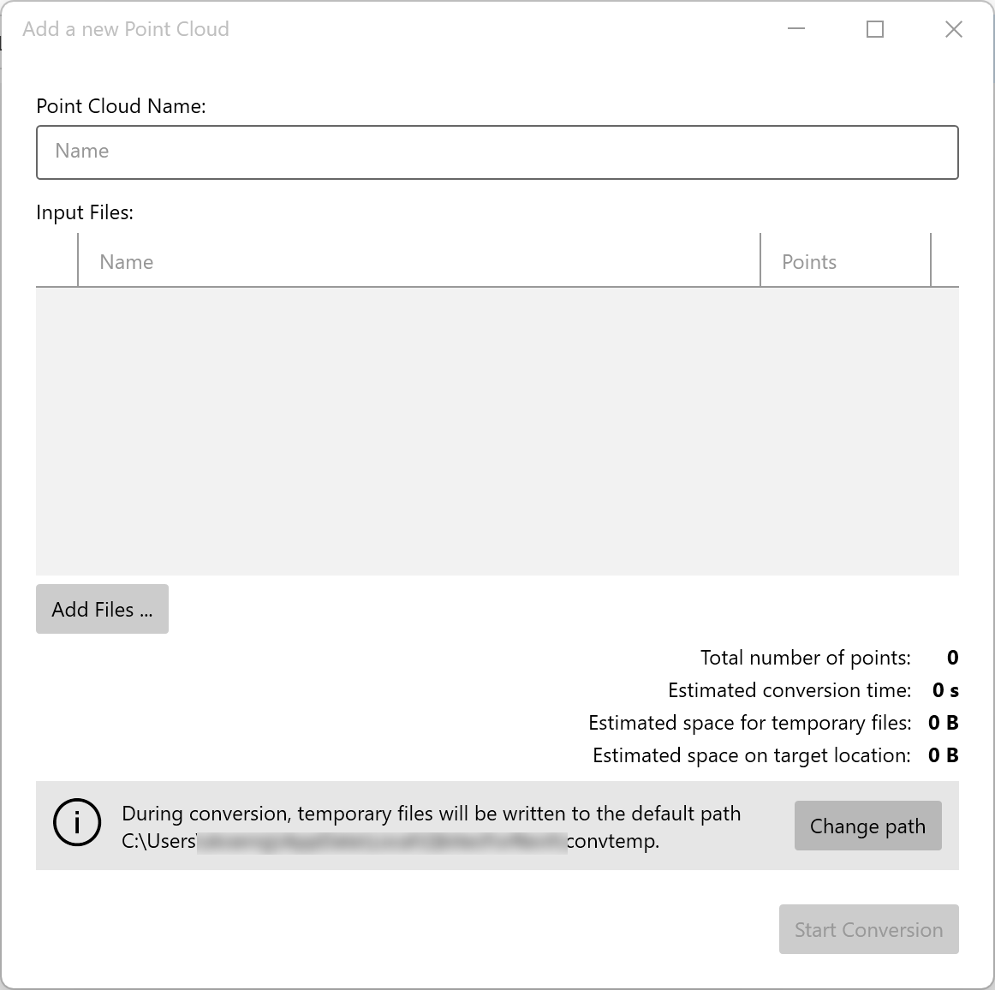Sort by the Name column header
Image resolution: width=995 pixels, height=990 pixels.
click(419, 262)
